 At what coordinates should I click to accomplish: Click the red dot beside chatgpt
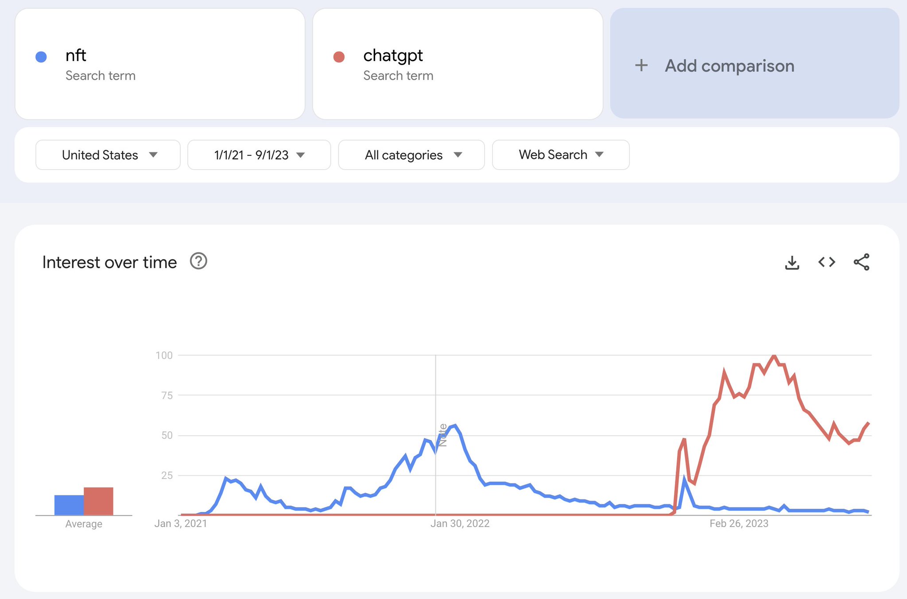point(339,57)
